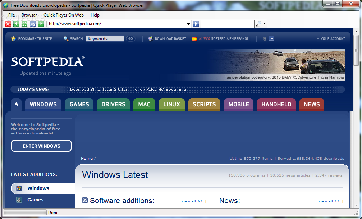Switch to the Mac tab

click(144, 104)
